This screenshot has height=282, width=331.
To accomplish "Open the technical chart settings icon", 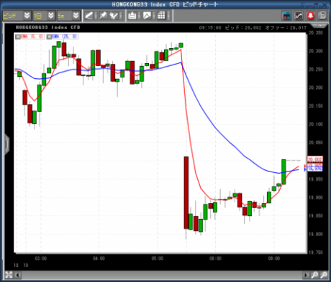I will [299, 16].
